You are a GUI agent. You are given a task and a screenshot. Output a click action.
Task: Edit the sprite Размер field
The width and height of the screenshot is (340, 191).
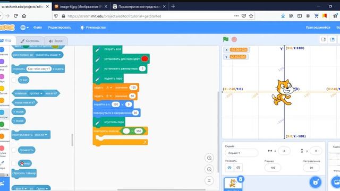[x=273, y=168]
